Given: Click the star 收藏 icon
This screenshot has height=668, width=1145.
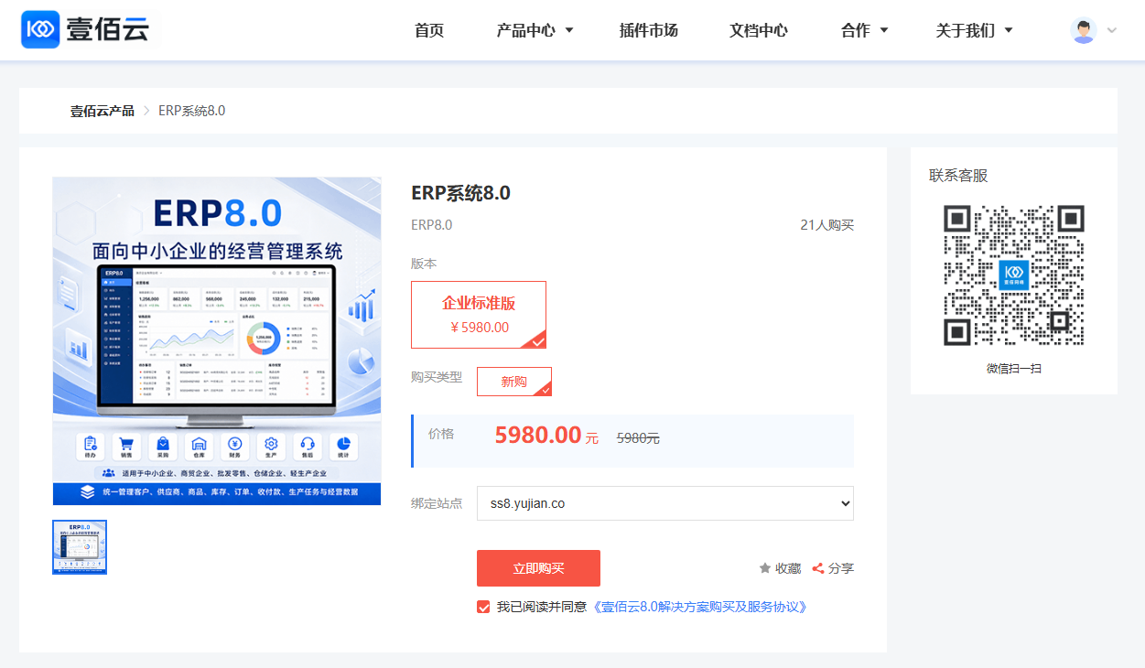Looking at the screenshot, I should [x=765, y=568].
